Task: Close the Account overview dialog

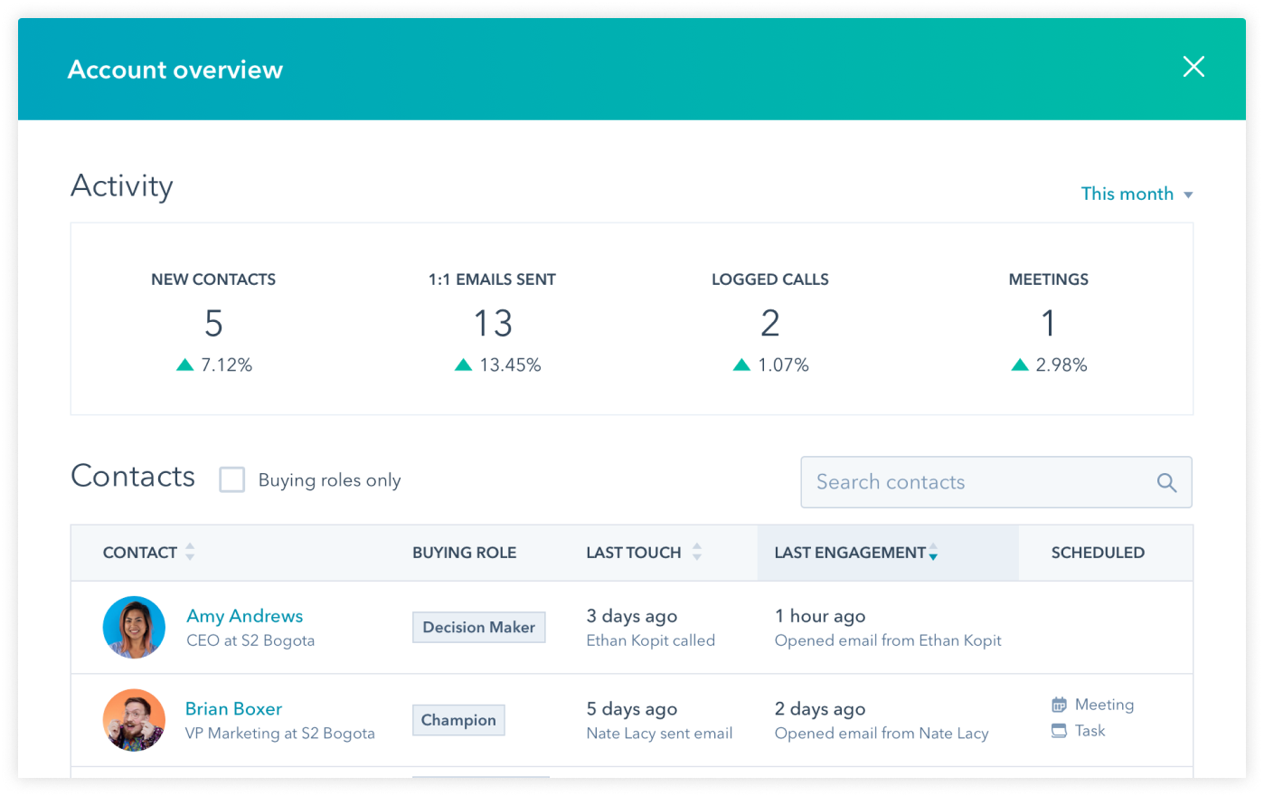Action: pyautogui.click(x=1193, y=67)
